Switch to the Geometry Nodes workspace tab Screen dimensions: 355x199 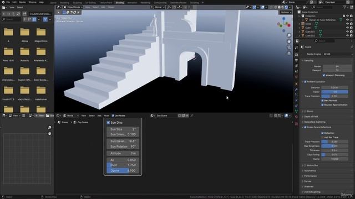point(178,3)
